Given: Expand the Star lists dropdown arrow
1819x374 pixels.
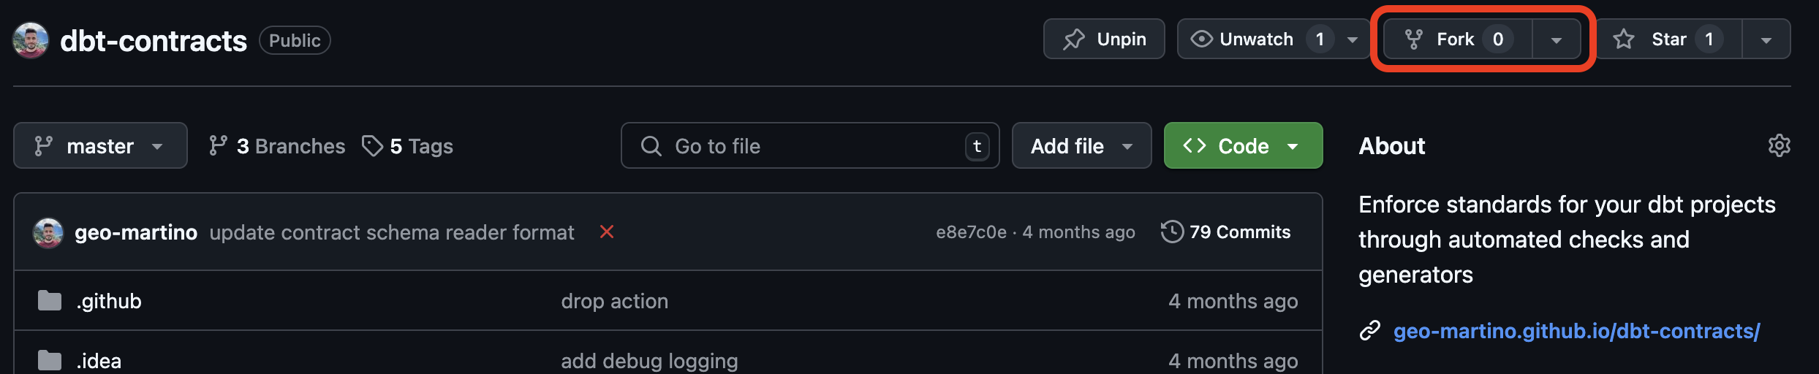Looking at the screenshot, I should 1766,39.
